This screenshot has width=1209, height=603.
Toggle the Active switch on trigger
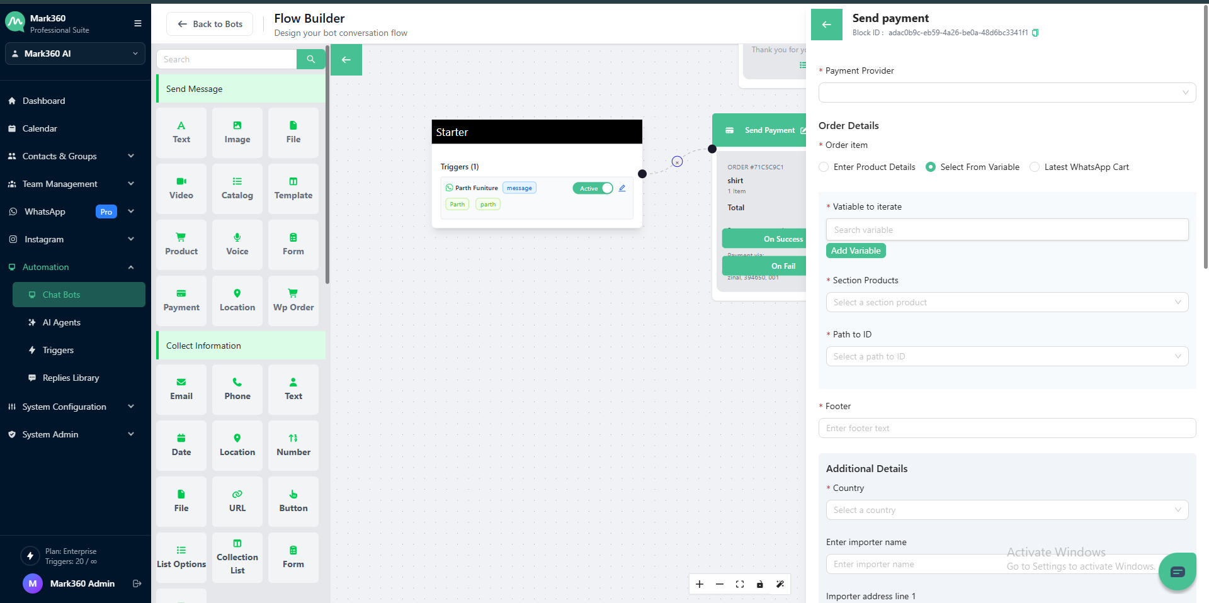pyautogui.click(x=593, y=188)
